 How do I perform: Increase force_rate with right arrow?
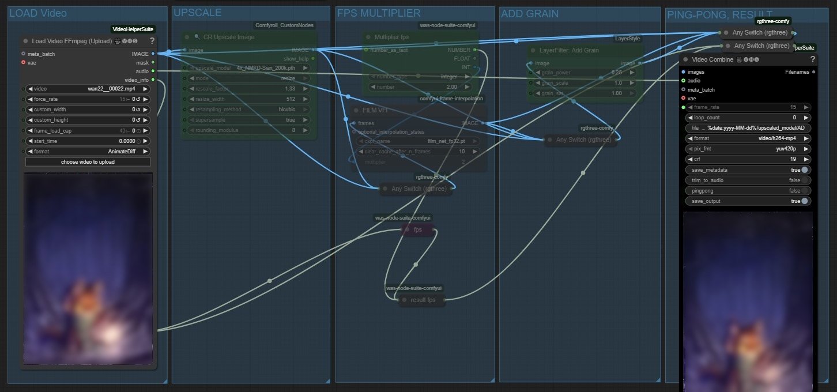point(145,99)
